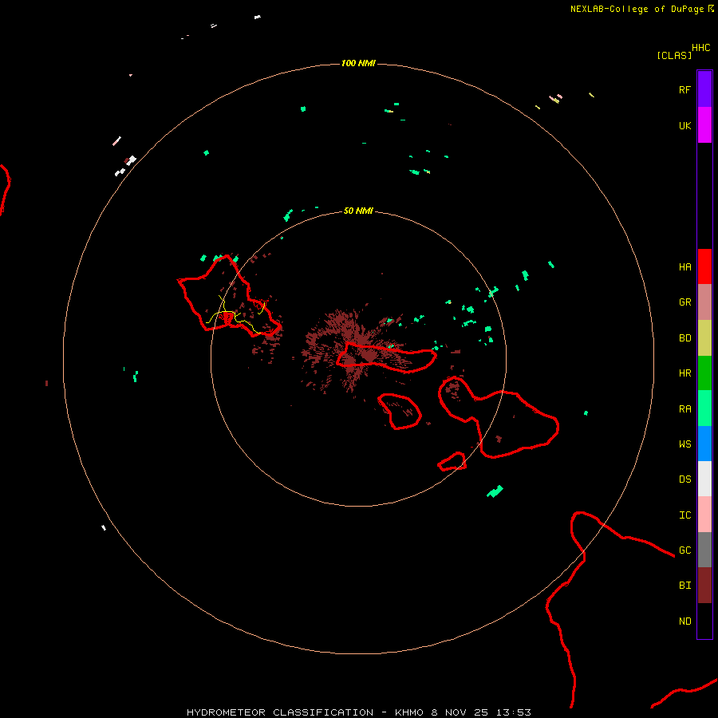The height and width of the screenshot is (718, 718).
Task: Click the GR legend label
Action: (684, 302)
